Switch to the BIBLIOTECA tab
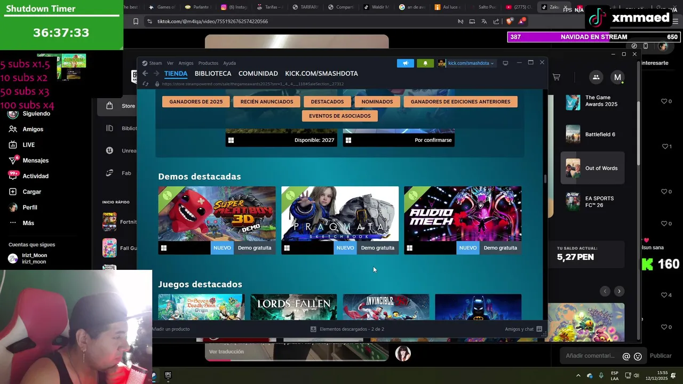Screen dimensions: 683x384 [x=213, y=74]
